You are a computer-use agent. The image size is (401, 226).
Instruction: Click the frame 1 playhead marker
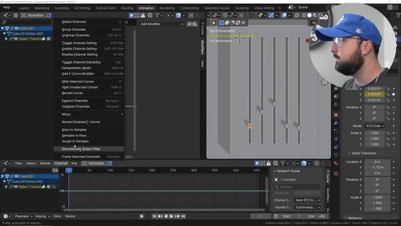[x=69, y=170]
